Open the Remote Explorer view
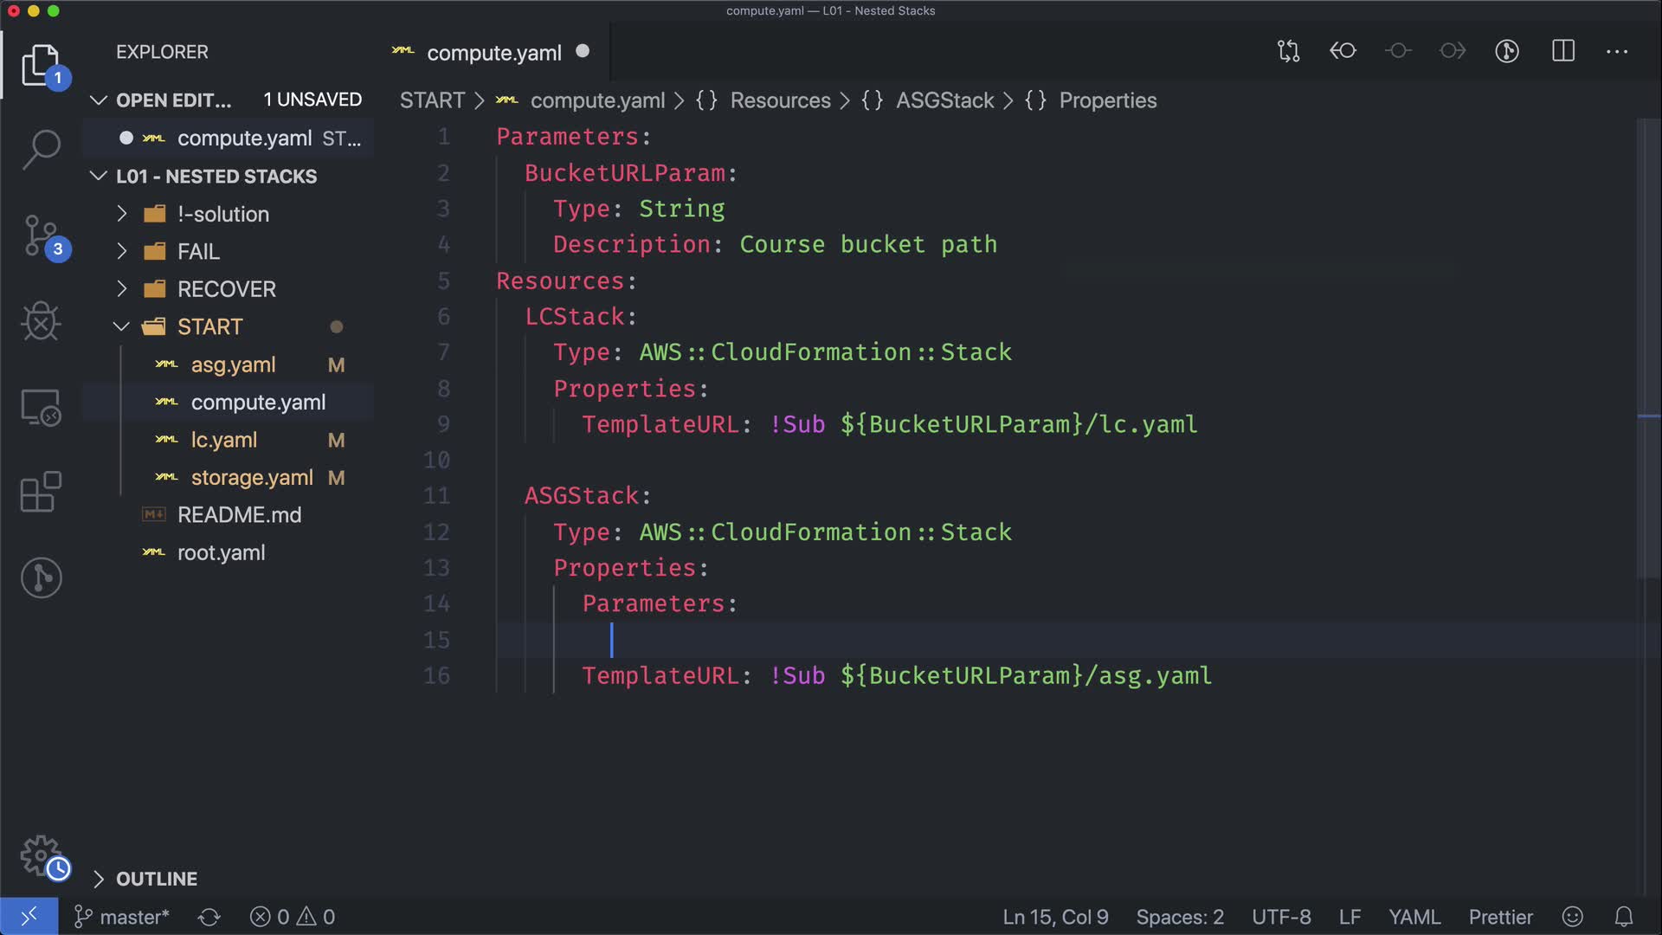The image size is (1662, 935). 41,407
